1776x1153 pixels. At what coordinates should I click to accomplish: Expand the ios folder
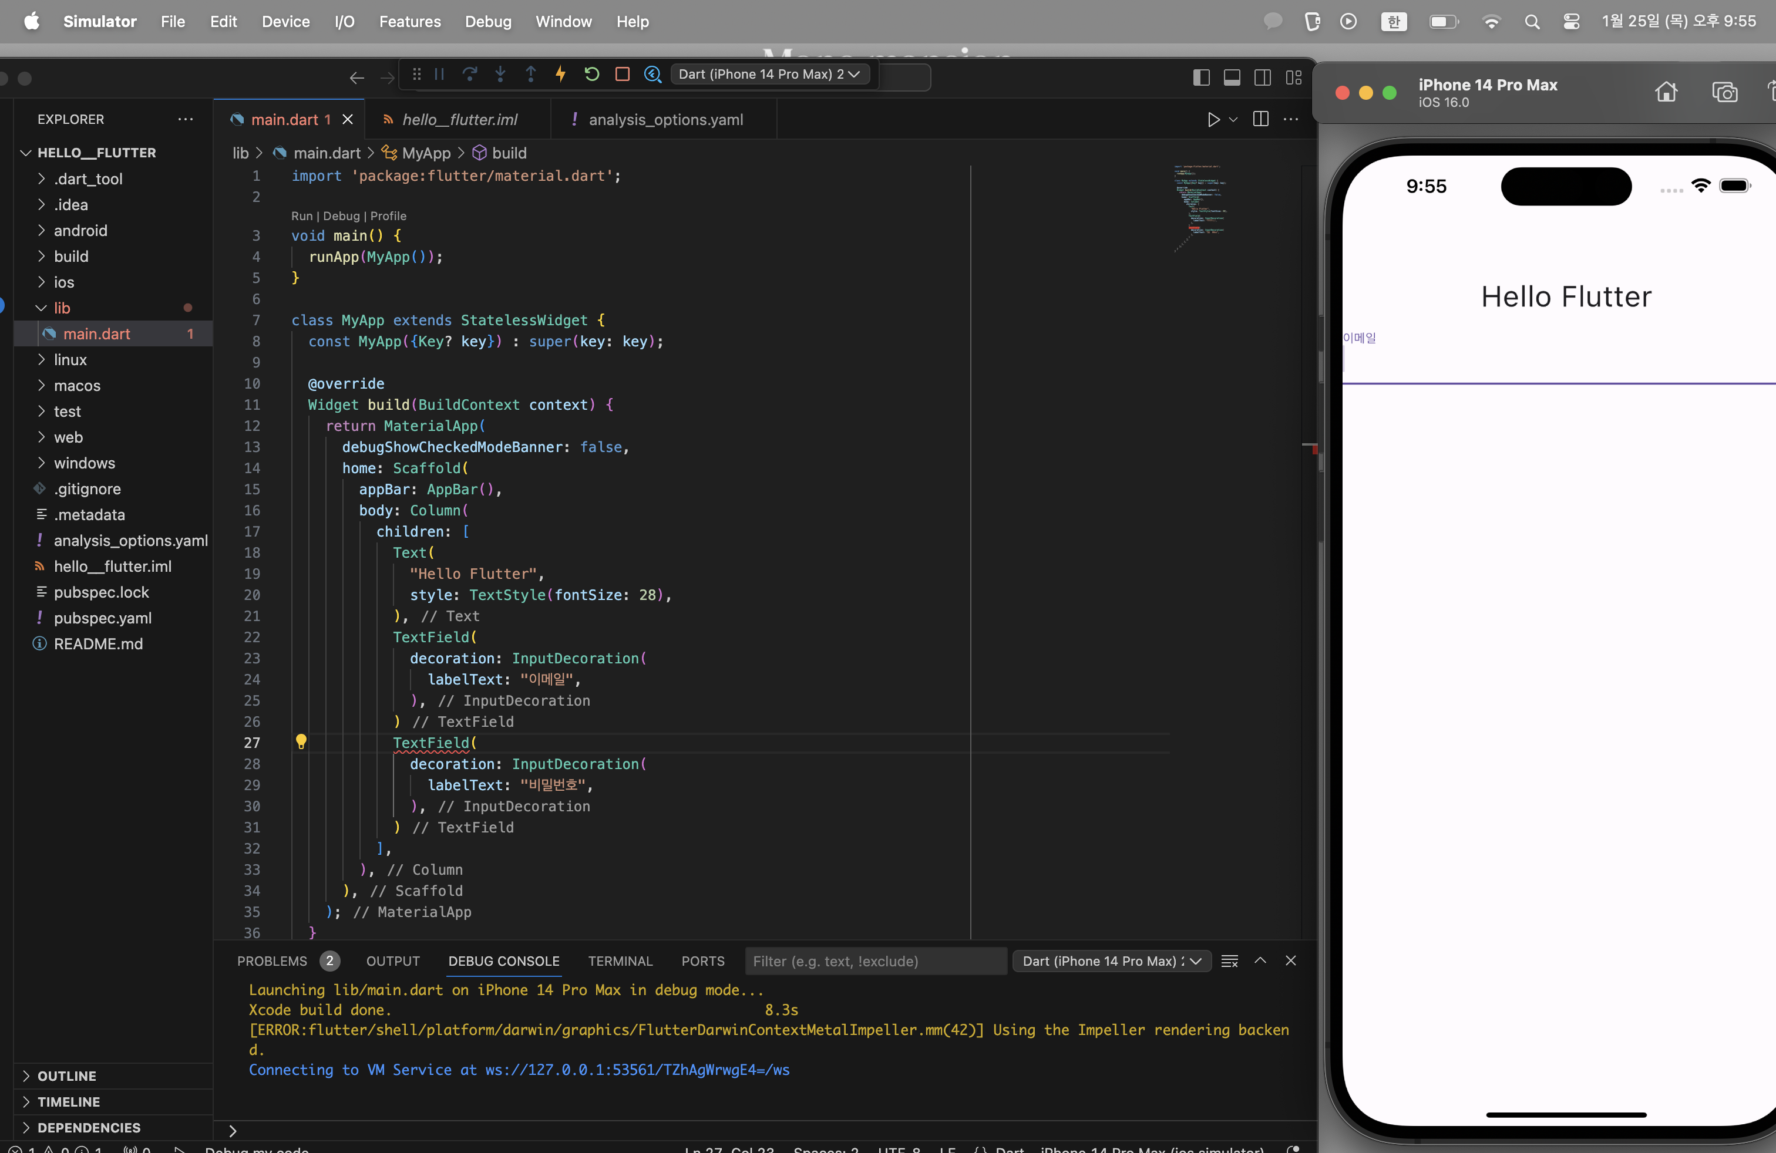(x=64, y=282)
